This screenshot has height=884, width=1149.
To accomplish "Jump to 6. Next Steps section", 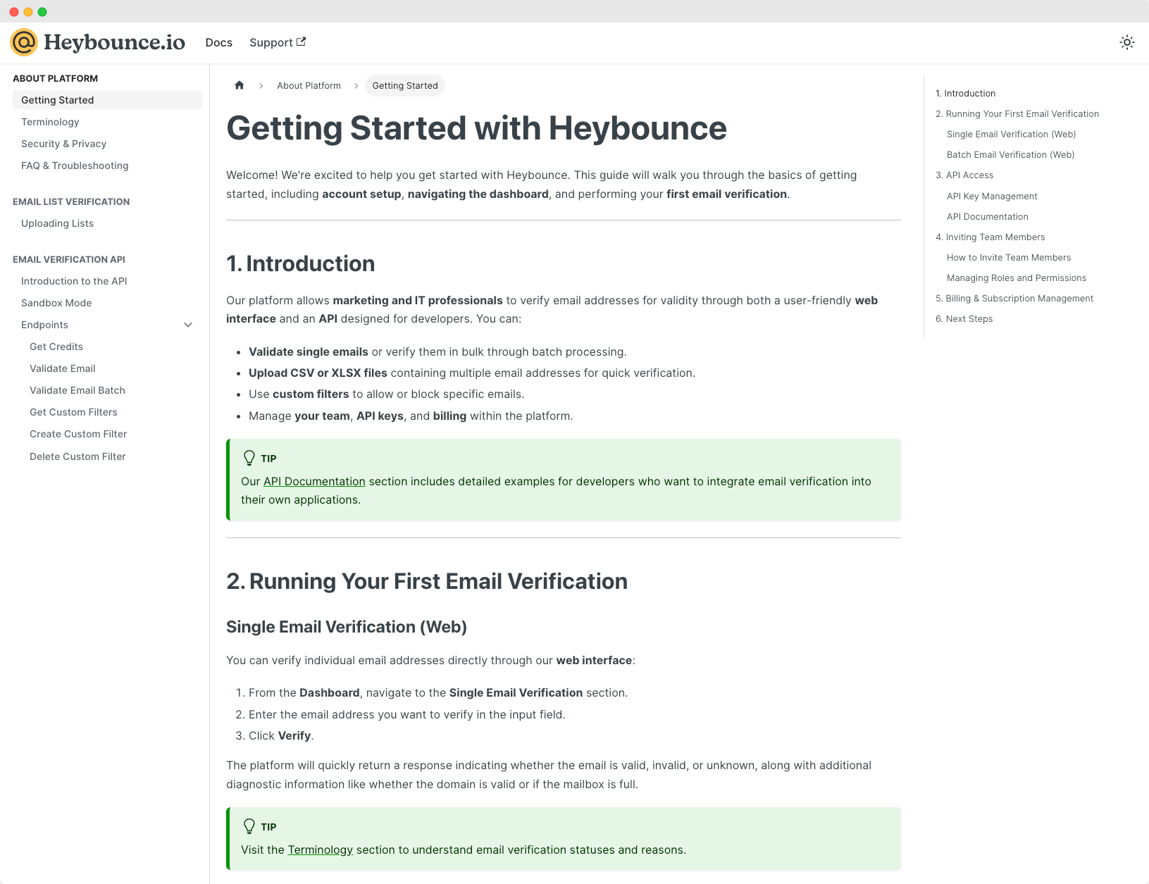I will 964,318.
